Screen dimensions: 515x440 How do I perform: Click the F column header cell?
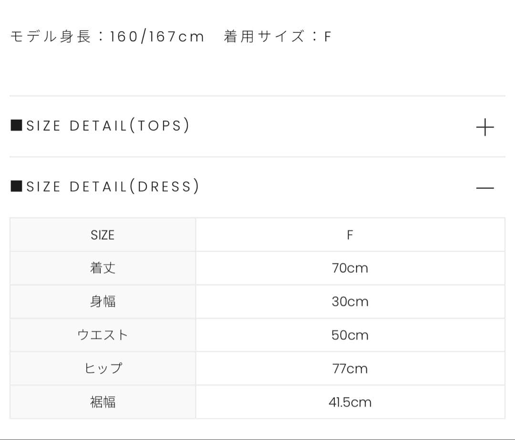(x=350, y=235)
